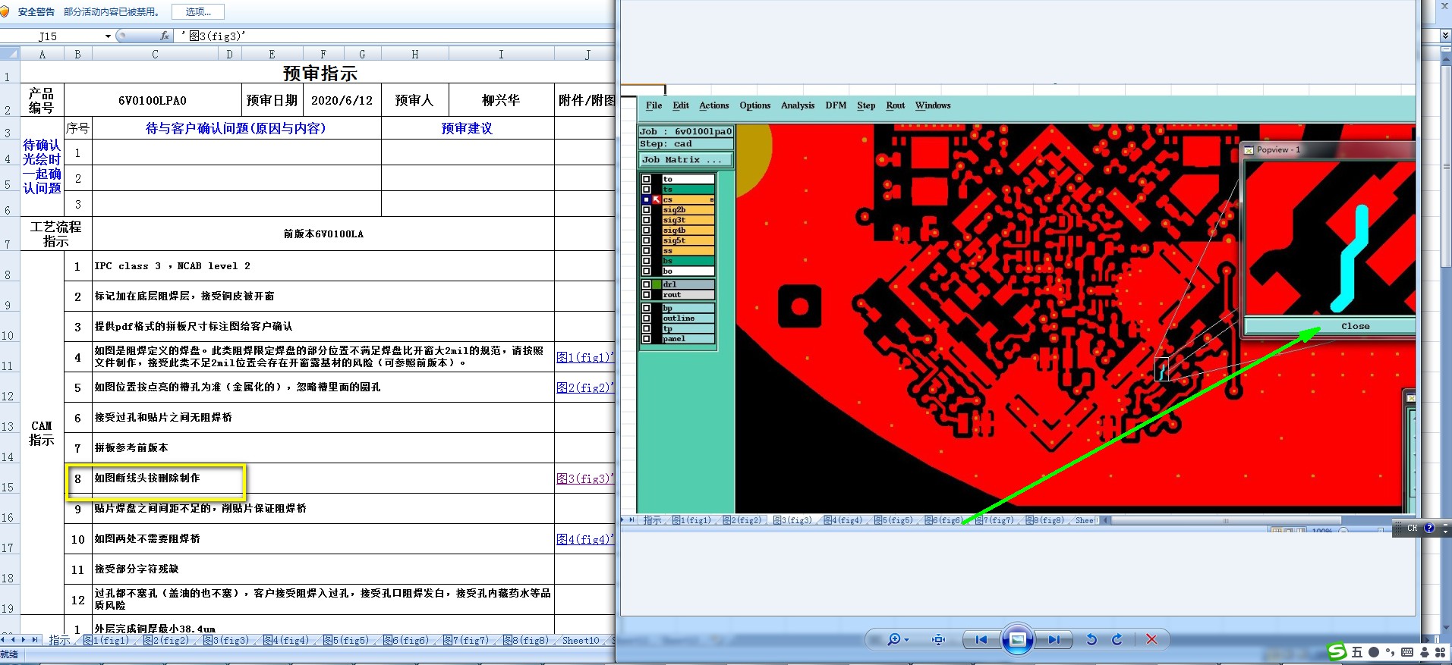Click the IME user account icon
Image resolution: width=1452 pixels, height=665 pixels.
[1424, 652]
